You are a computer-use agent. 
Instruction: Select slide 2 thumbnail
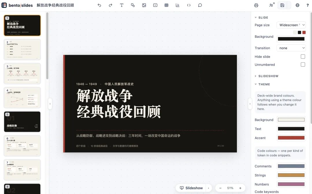coord(22,50)
